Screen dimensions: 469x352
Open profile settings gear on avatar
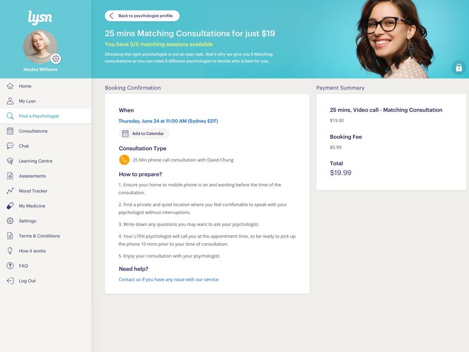coord(56,59)
